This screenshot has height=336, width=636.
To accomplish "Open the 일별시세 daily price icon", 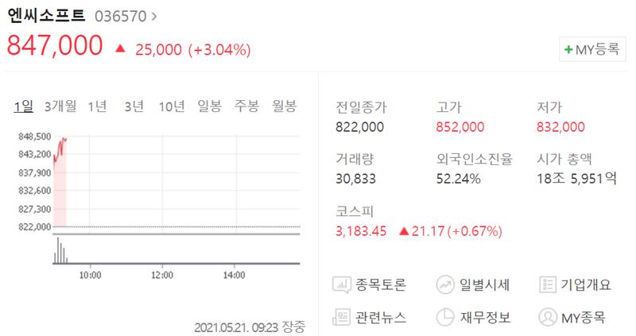I will click(x=445, y=284).
